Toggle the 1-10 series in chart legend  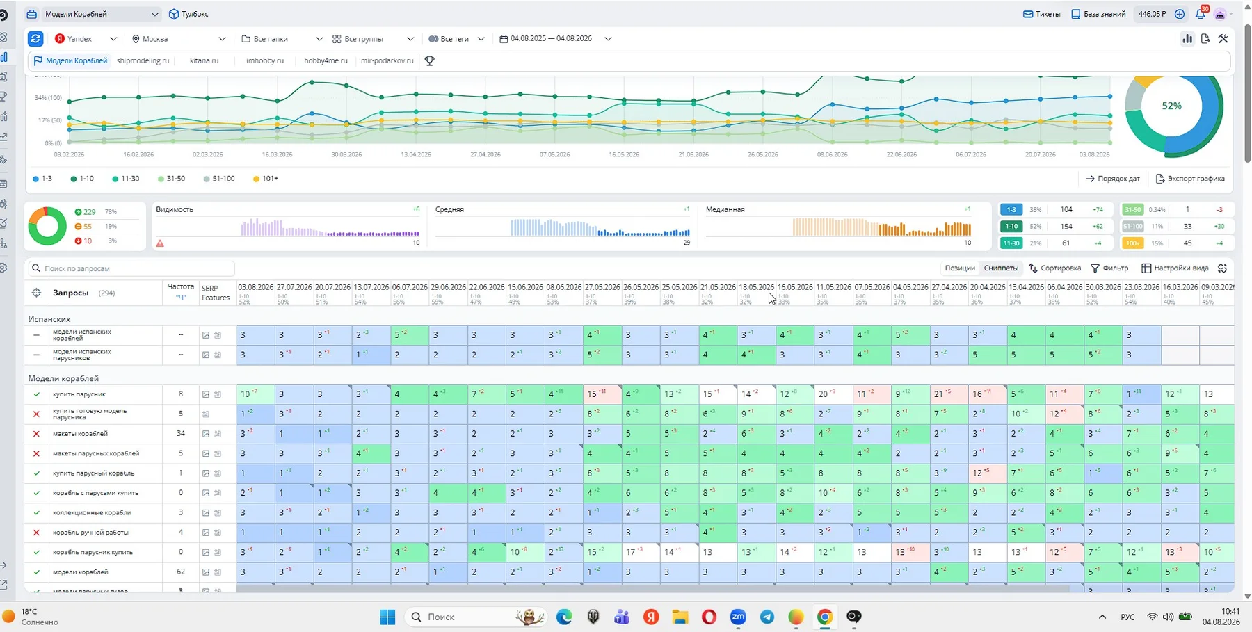click(82, 179)
